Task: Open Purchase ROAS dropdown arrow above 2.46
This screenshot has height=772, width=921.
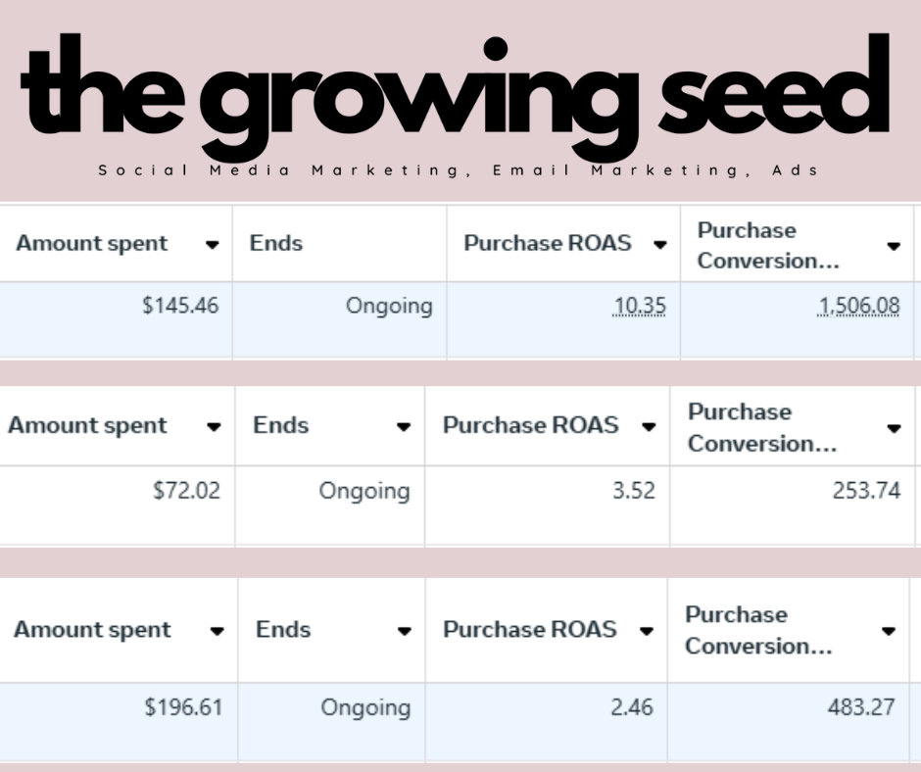Action: coord(646,631)
